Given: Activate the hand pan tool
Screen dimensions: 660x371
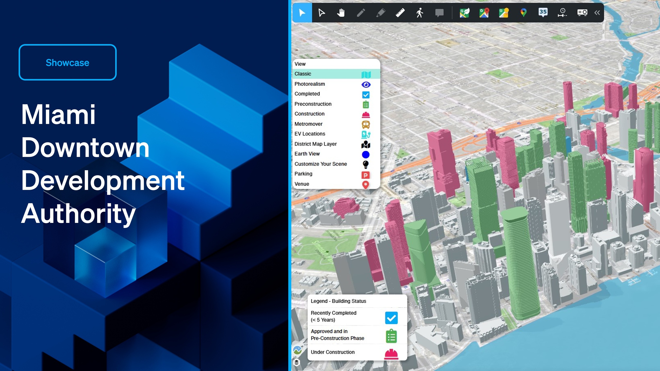Looking at the screenshot, I should click(x=341, y=13).
